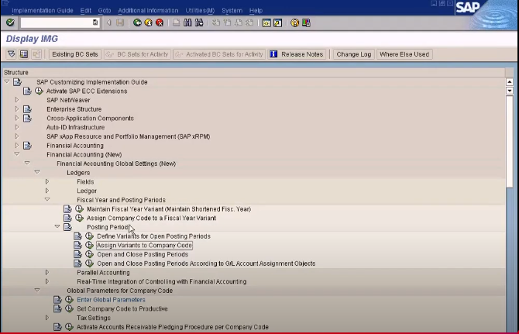
Task: Select Open and Close Posting Periods text
Action: tap(143, 254)
